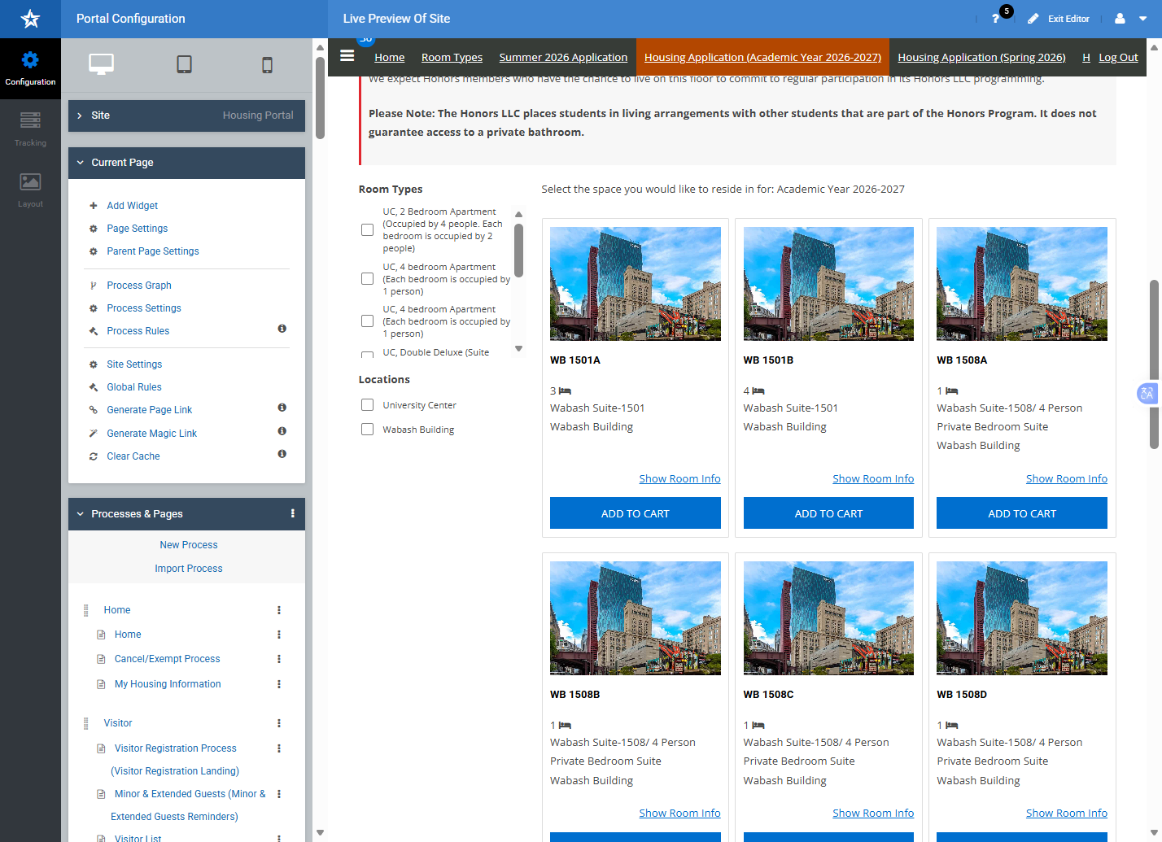Expand the Site Housing Portal section

pos(186,116)
